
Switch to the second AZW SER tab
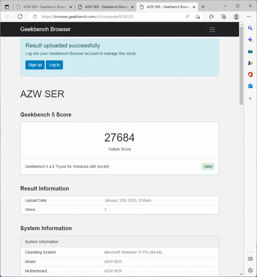[106, 7]
